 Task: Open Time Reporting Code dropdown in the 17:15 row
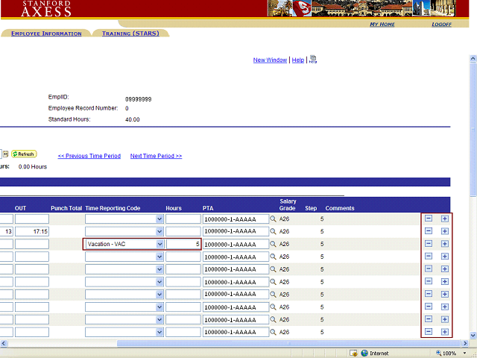click(159, 232)
